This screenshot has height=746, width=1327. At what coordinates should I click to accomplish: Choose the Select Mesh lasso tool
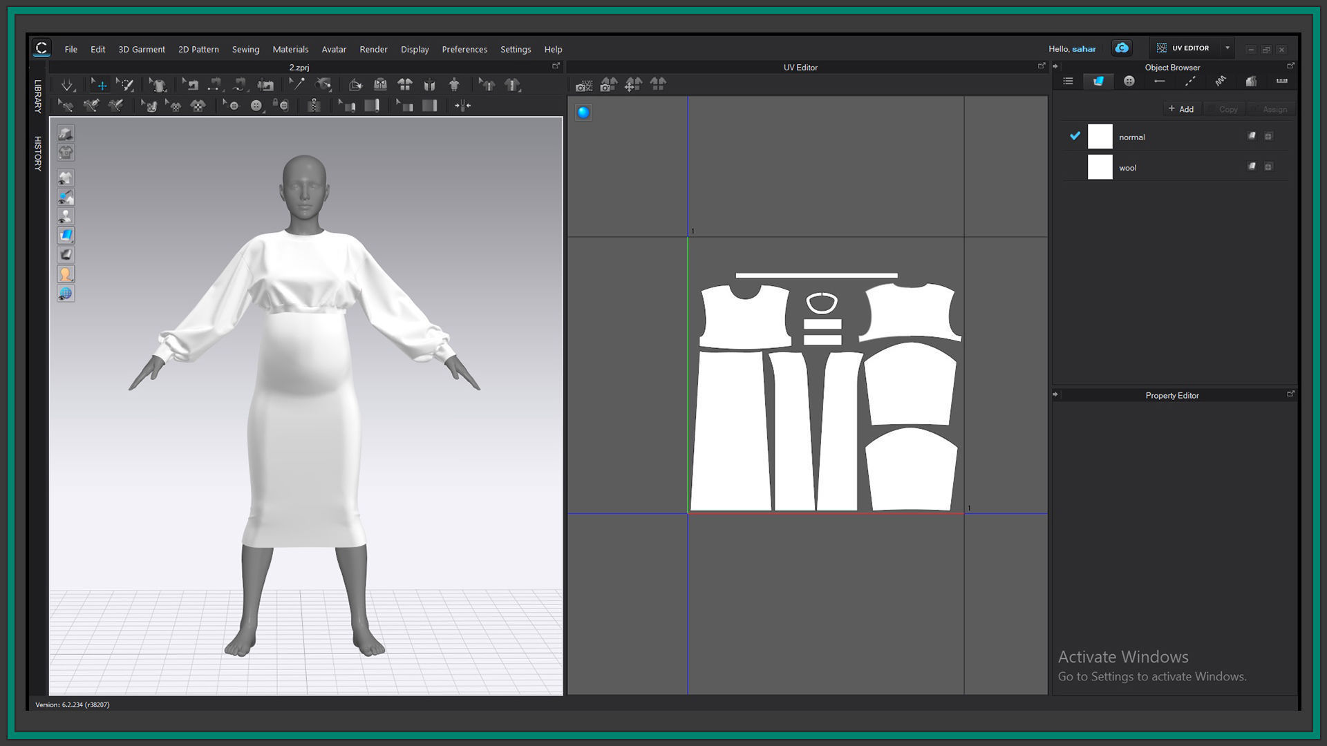click(x=125, y=85)
